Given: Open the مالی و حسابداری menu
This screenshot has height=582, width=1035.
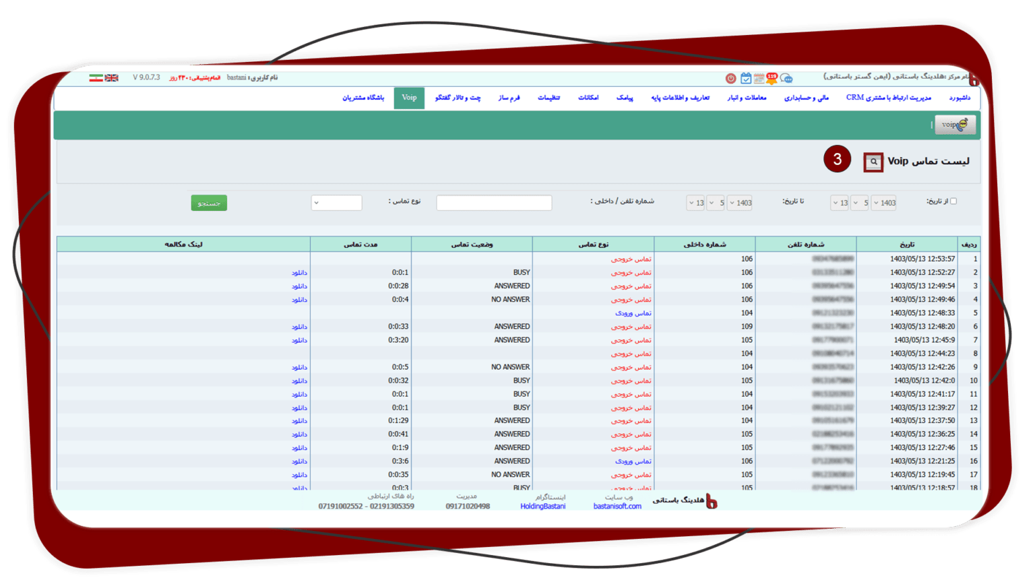Looking at the screenshot, I should tap(807, 98).
